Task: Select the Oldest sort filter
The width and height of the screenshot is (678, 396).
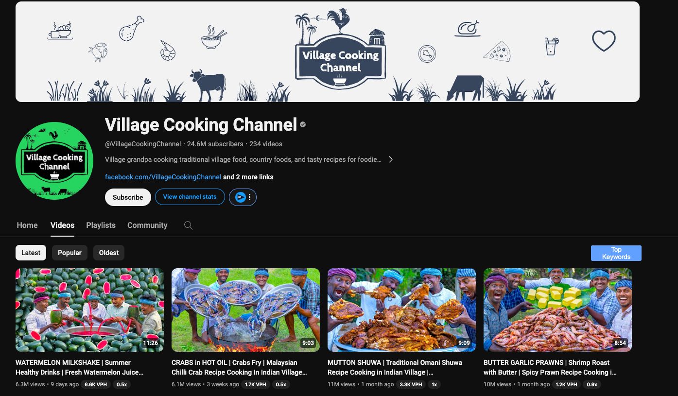Action: (x=109, y=253)
